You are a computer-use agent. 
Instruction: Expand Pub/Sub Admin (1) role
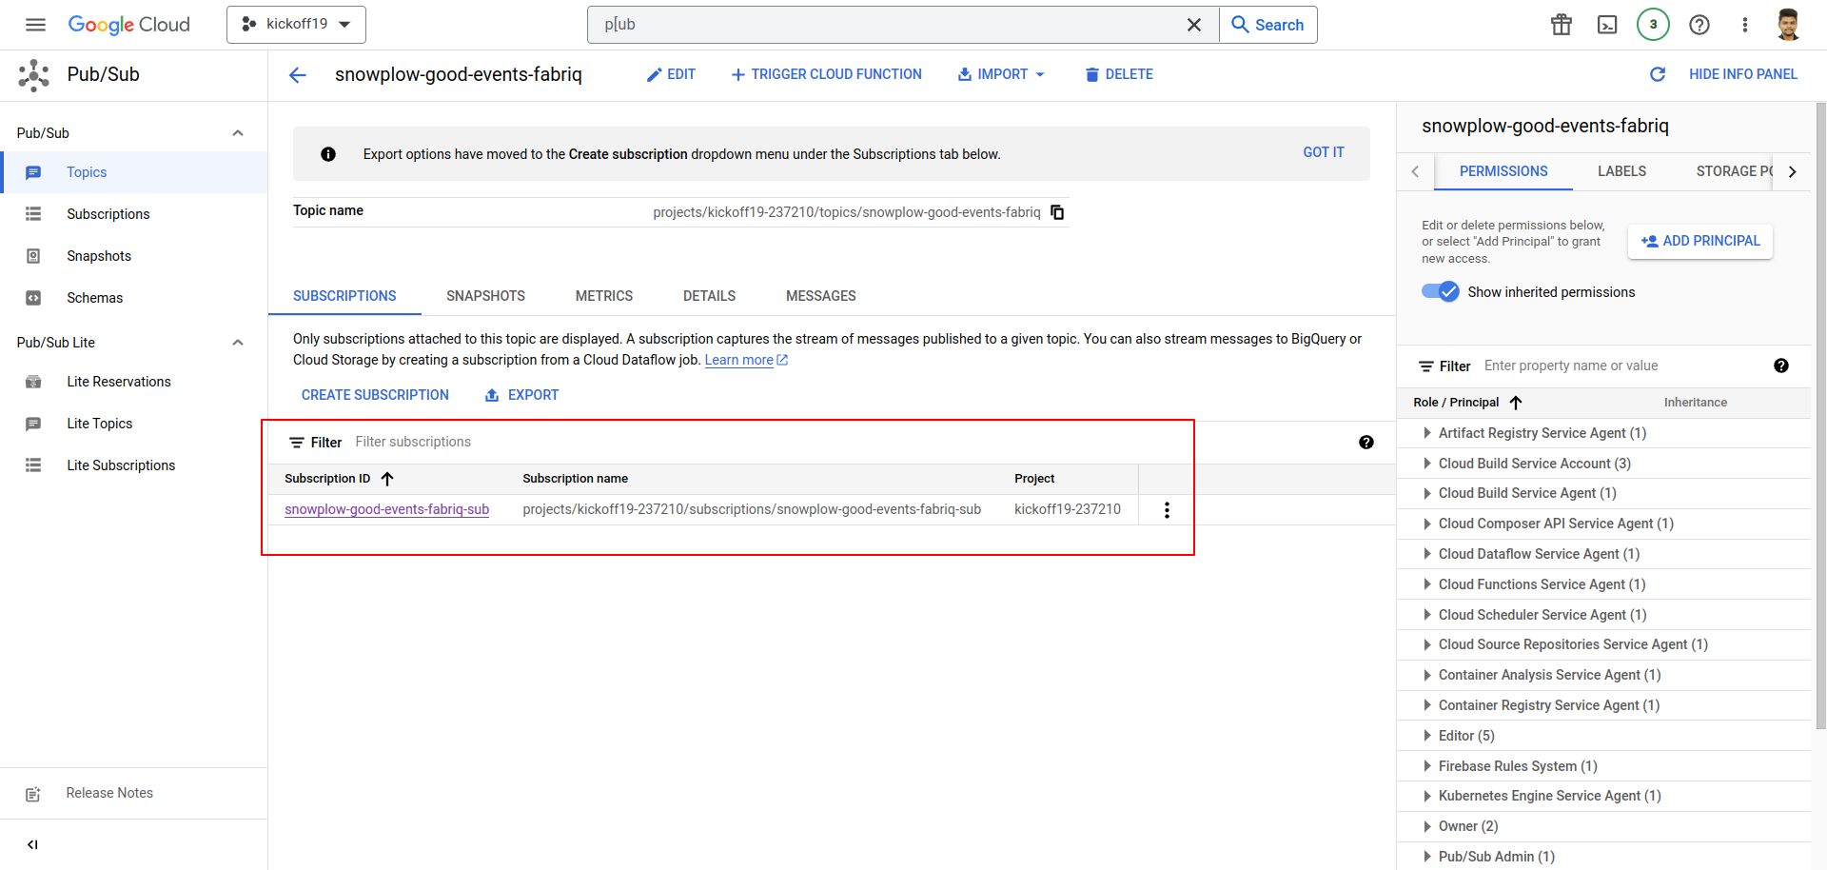pyautogui.click(x=1427, y=857)
